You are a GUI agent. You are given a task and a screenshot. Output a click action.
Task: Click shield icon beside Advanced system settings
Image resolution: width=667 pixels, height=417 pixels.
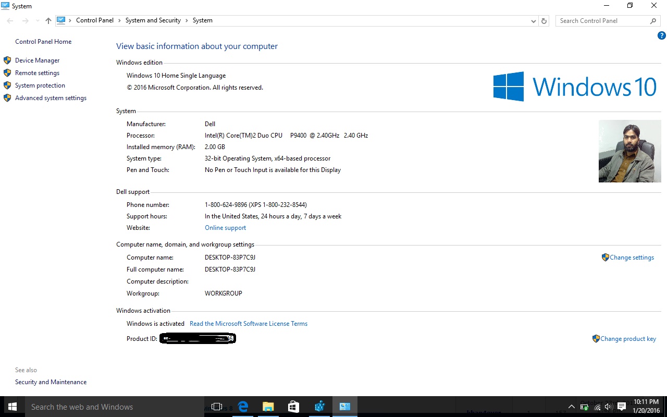[x=7, y=98]
